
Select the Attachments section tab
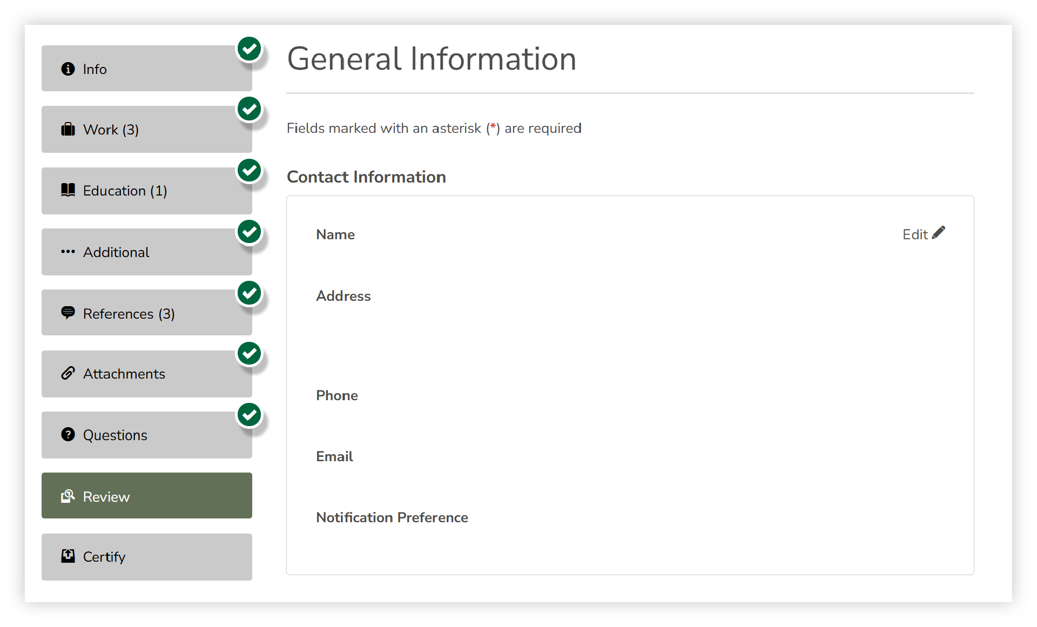(x=146, y=374)
